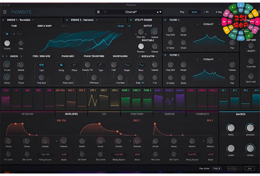Select previous Filter 1 Formant type
The image size is (260, 176).
pos(197,24)
